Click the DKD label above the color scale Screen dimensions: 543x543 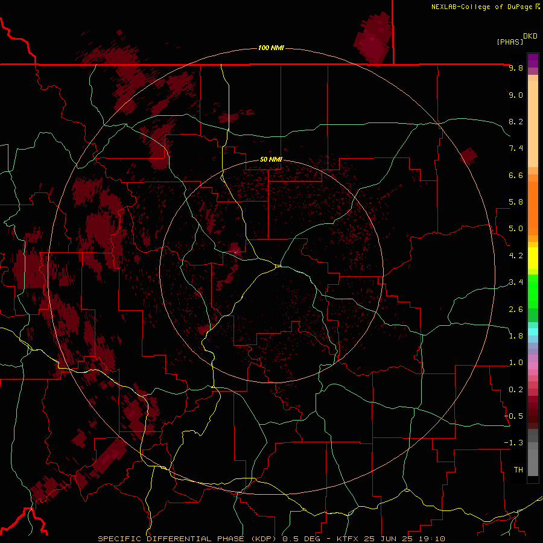click(x=530, y=36)
